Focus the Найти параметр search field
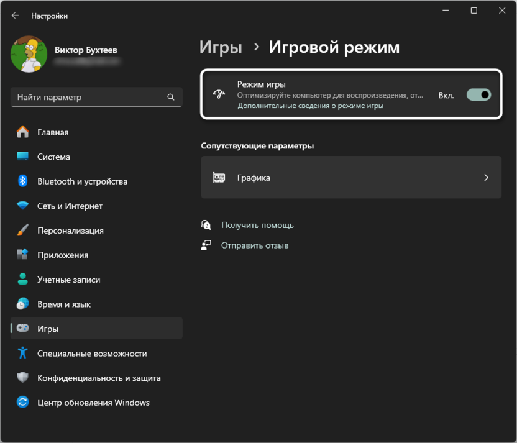 tap(96, 97)
